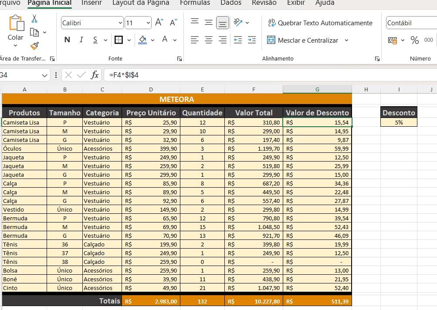Decrease the cell indent
Viewport: 437px width, 310px height.
tap(238, 40)
